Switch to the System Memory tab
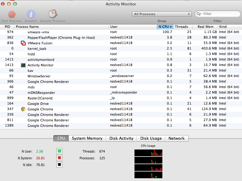This screenshot has width=242, height=181. [87, 138]
